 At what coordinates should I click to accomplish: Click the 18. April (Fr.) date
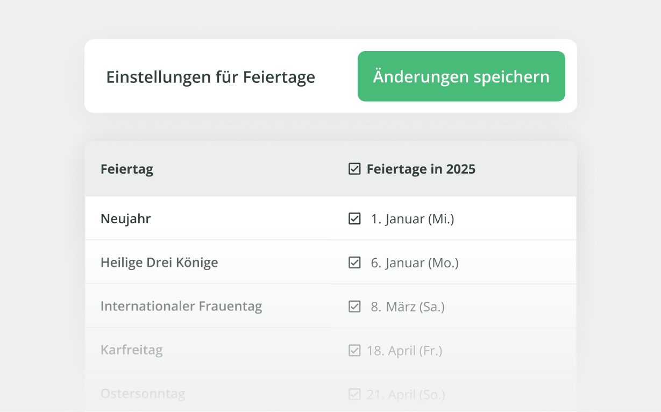point(404,351)
